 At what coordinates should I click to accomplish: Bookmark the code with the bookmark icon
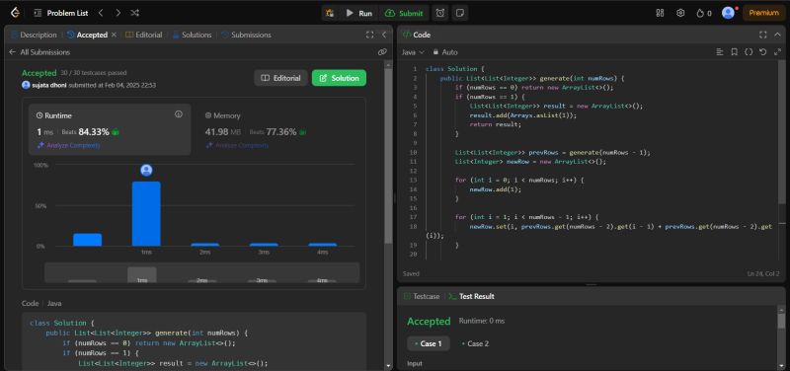click(734, 52)
